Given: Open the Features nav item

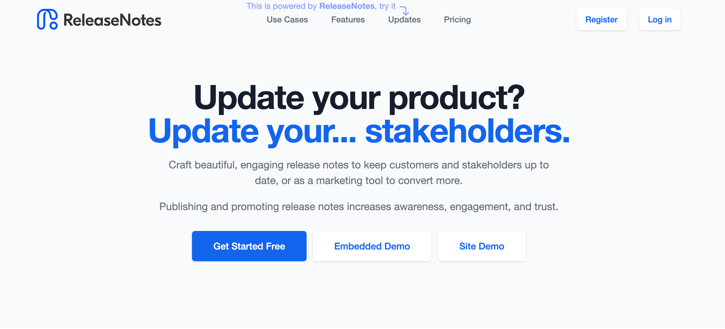Looking at the screenshot, I should pos(348,20).
